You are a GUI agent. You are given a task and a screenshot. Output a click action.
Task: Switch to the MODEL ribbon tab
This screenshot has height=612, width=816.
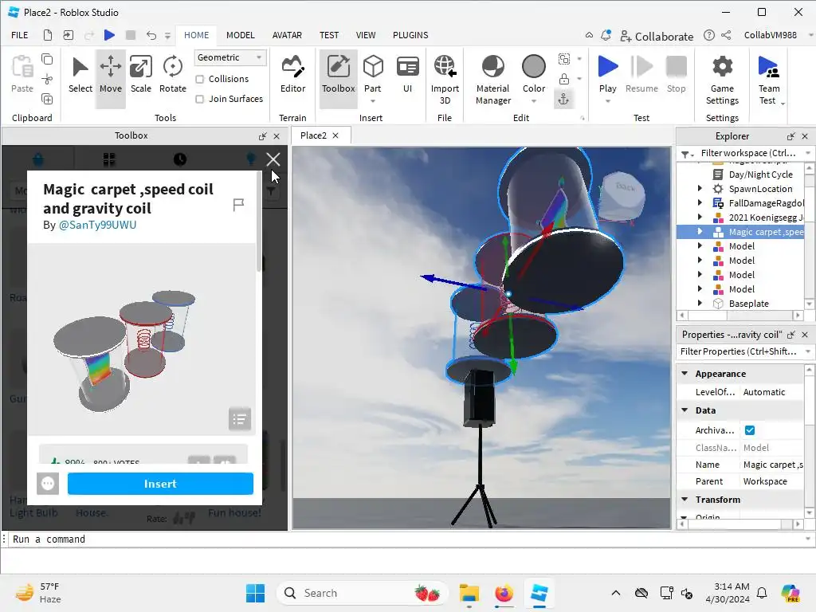(241, 35)
